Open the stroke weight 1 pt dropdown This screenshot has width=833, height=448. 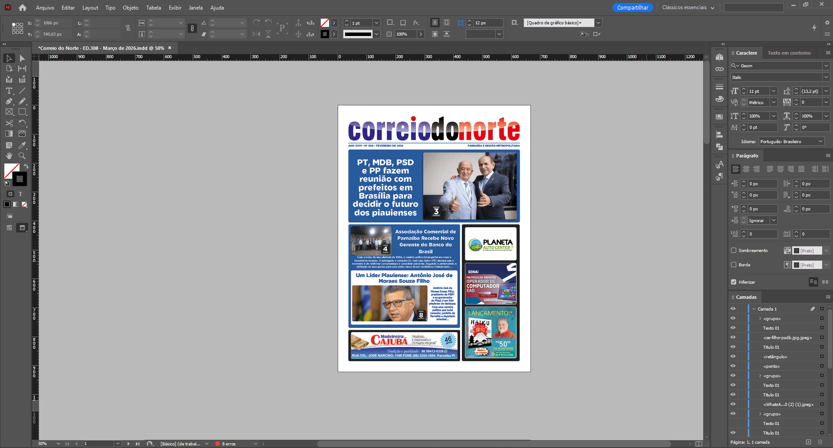pyautogui.click(x=377, y=23)
